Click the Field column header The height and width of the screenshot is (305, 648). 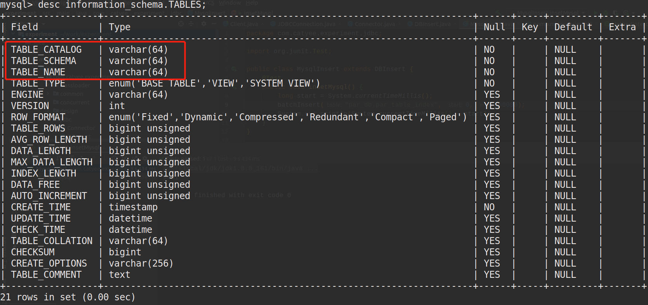pos(24,27)
